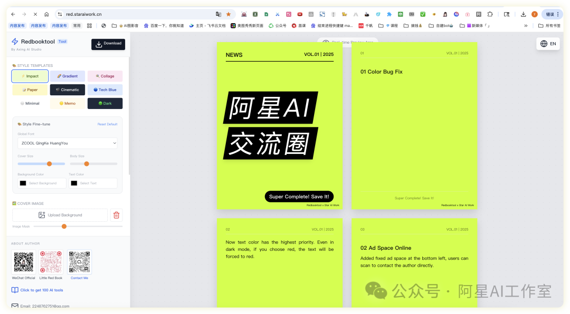570x314 pixels.
Task: Click the email envelope icon
Action: 15,306
